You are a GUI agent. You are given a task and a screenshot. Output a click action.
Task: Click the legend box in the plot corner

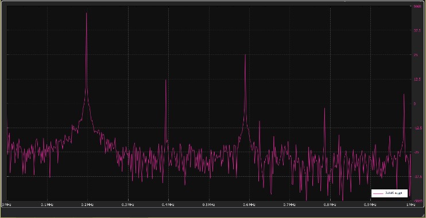coord(389,193)
